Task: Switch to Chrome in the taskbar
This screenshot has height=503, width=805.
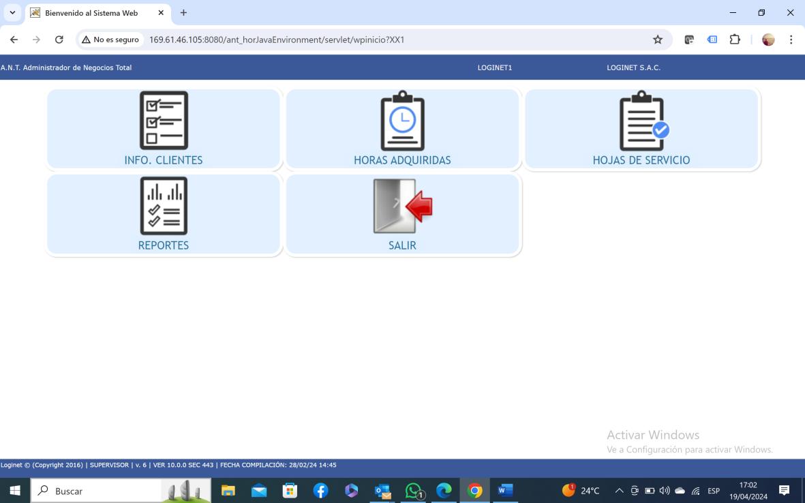Action: click(475, 491)
